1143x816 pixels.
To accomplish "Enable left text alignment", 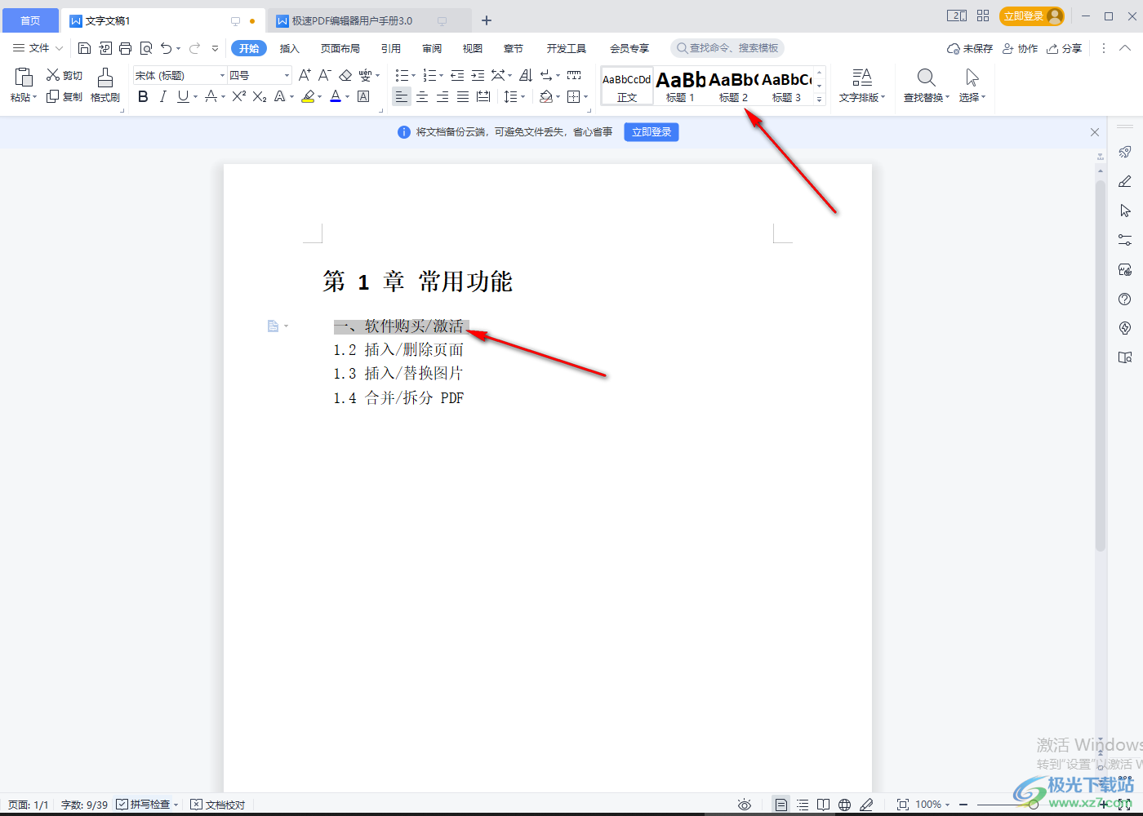I will (x=402, y=96).
